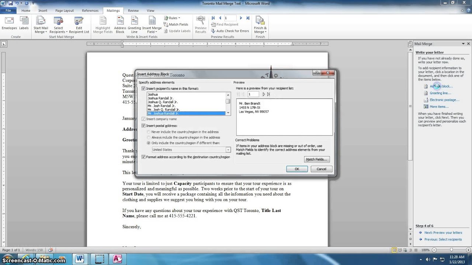
Task: Click the Greeting line... task pane link
Action: (x=440, y=93)
